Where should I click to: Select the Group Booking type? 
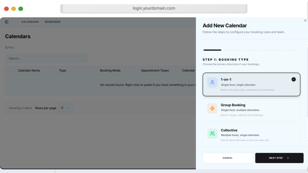pos(251,110)
